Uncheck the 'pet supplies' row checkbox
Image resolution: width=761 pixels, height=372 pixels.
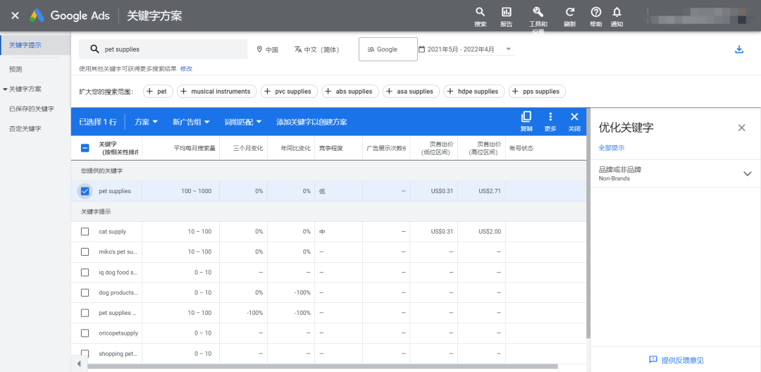click(x=85, y=191)
